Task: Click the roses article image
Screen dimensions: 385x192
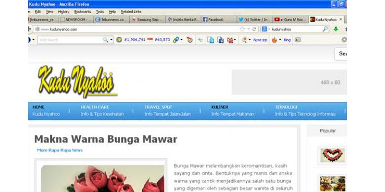Action: click(x=103, y=178)
